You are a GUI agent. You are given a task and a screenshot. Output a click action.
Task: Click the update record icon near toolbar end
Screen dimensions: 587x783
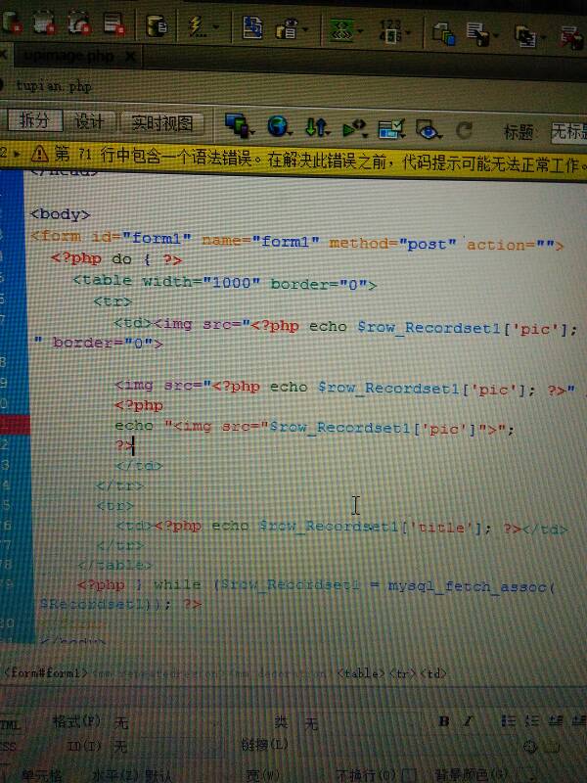click(525, 37)
